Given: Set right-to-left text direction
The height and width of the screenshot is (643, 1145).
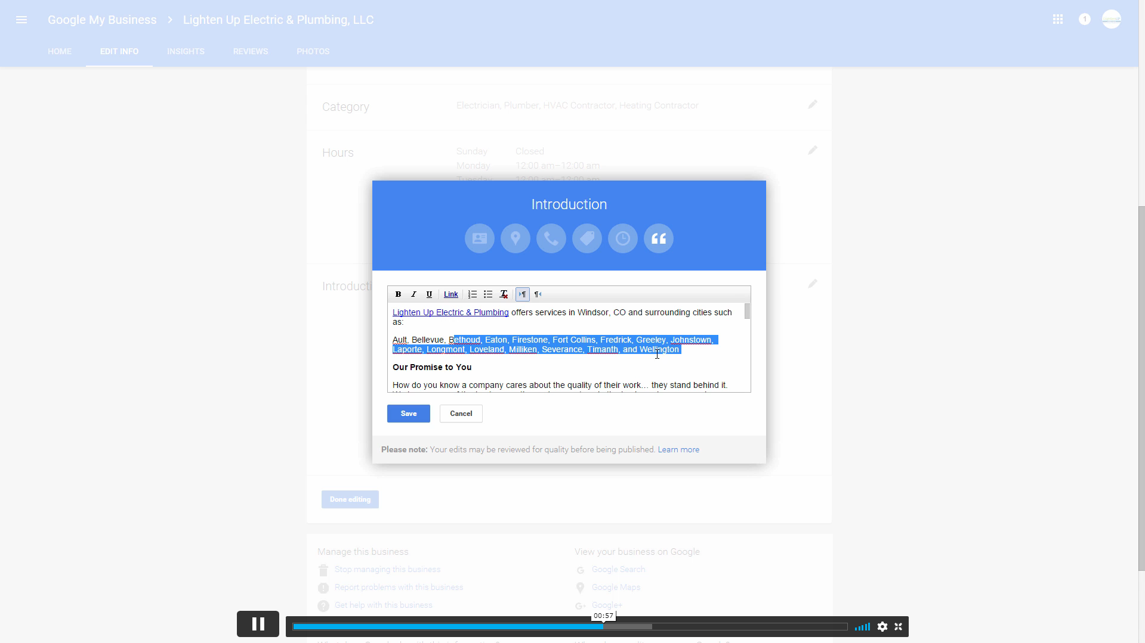Looking at the screenshot, I should click(x=538, y=294).
